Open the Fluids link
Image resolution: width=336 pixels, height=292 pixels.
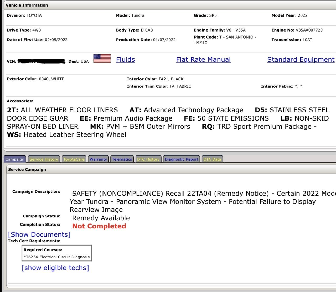(126, 60)
